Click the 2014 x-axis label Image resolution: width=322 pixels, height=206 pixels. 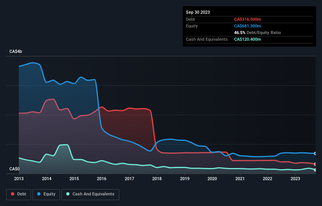(x=47, y=179)
